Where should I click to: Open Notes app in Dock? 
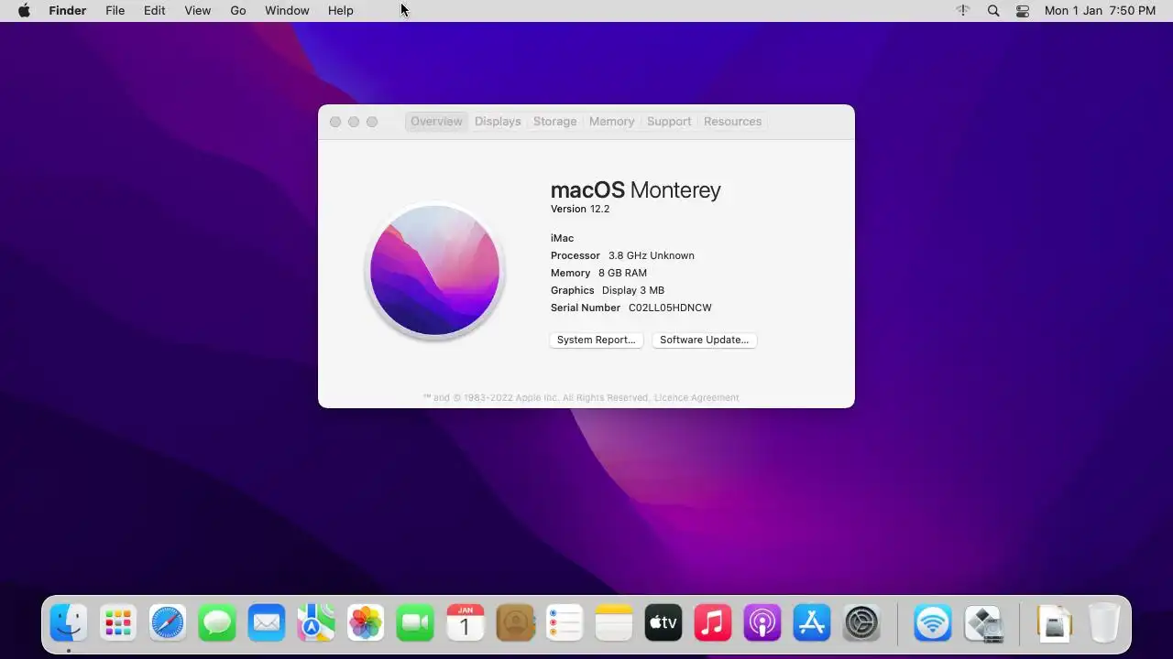(614, 623)
